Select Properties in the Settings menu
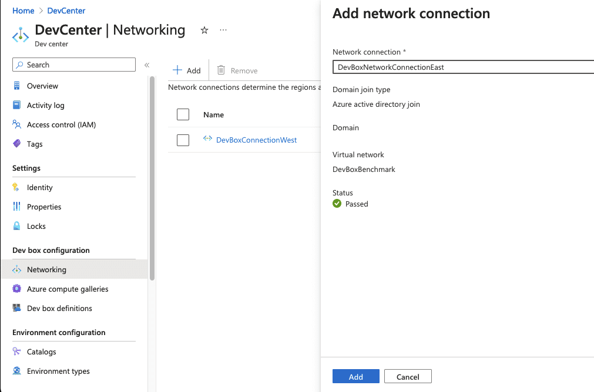 click(44, 207)
